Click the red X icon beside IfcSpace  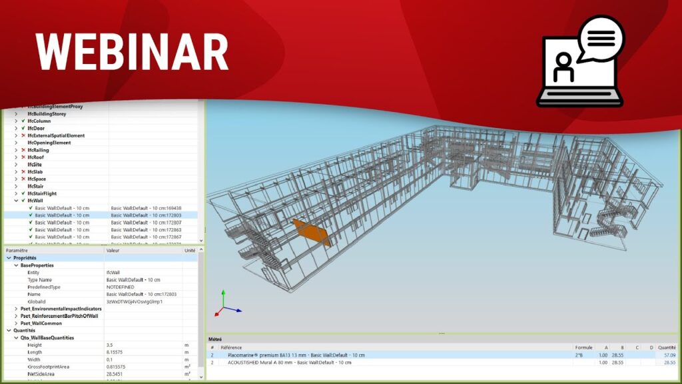(x=23, y=179)
